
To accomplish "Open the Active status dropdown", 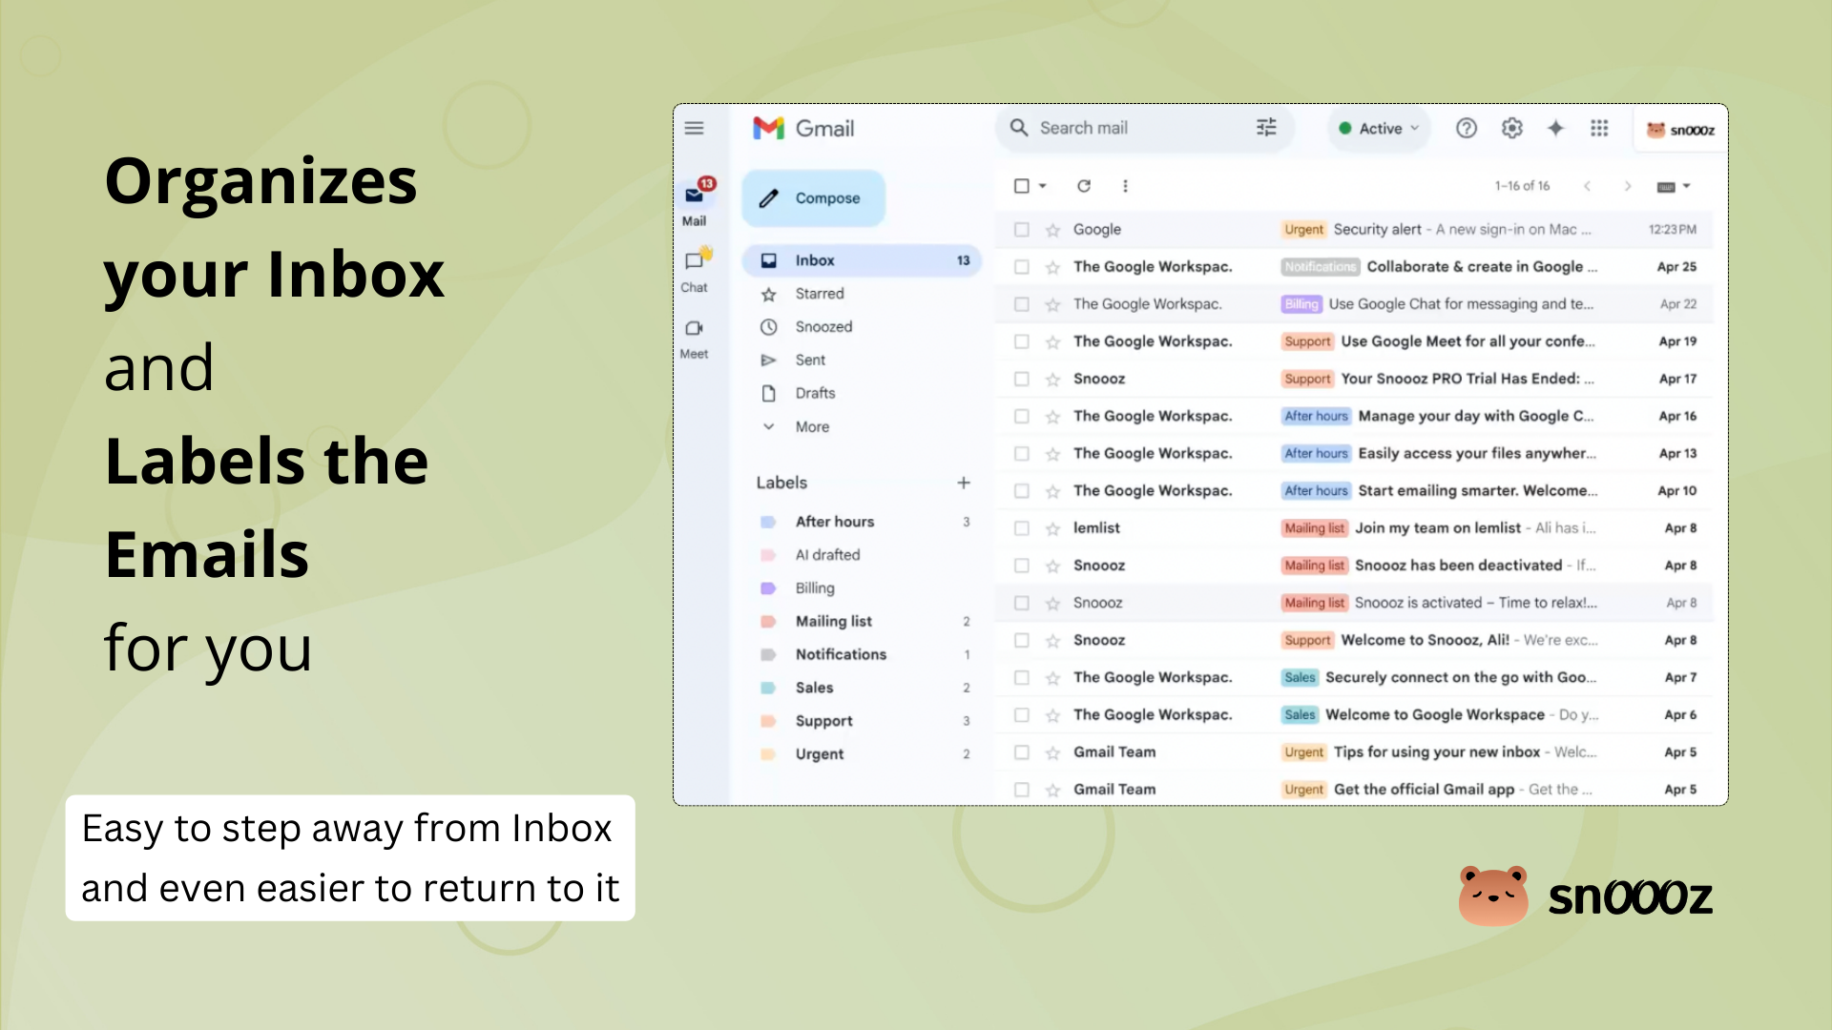I will pyautogui.click(x=1378, y=128).
